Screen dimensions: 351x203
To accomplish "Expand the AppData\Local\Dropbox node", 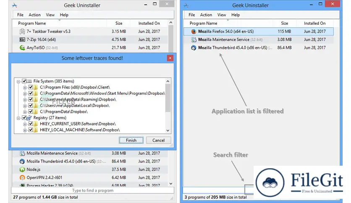I will tap(25, 106).
